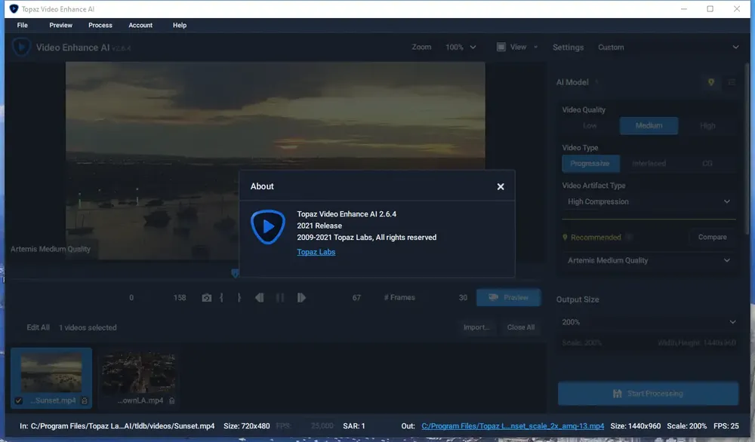Expand the High Compression artifact dropdown
The width and height of the screenshot is (755, 442).
(649, 201)
